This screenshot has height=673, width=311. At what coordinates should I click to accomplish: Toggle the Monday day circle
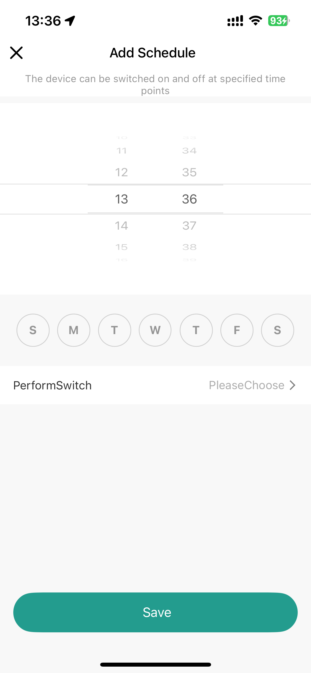[x=74, y=330]
